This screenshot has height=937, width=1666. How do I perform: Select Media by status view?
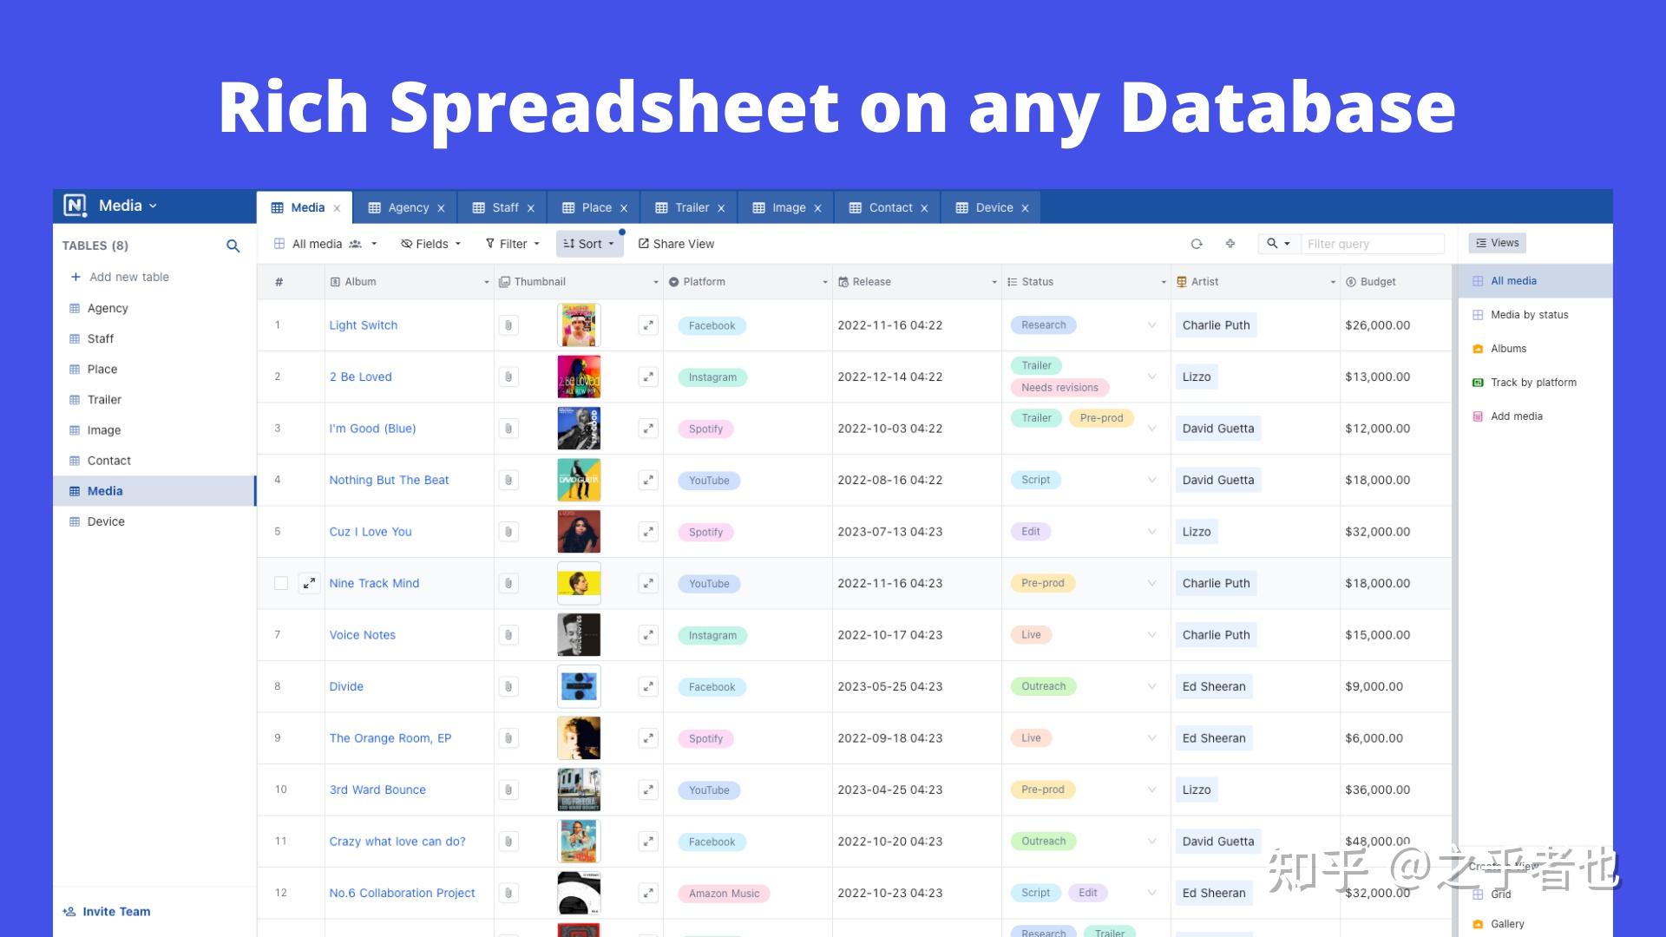coord(1529,315)
